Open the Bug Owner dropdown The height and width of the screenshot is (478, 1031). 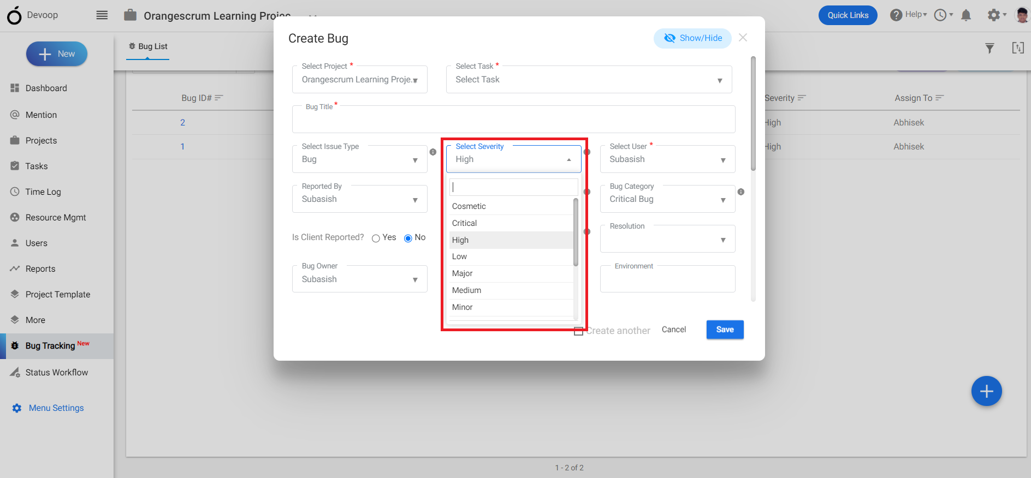click(x=360, y=279)
